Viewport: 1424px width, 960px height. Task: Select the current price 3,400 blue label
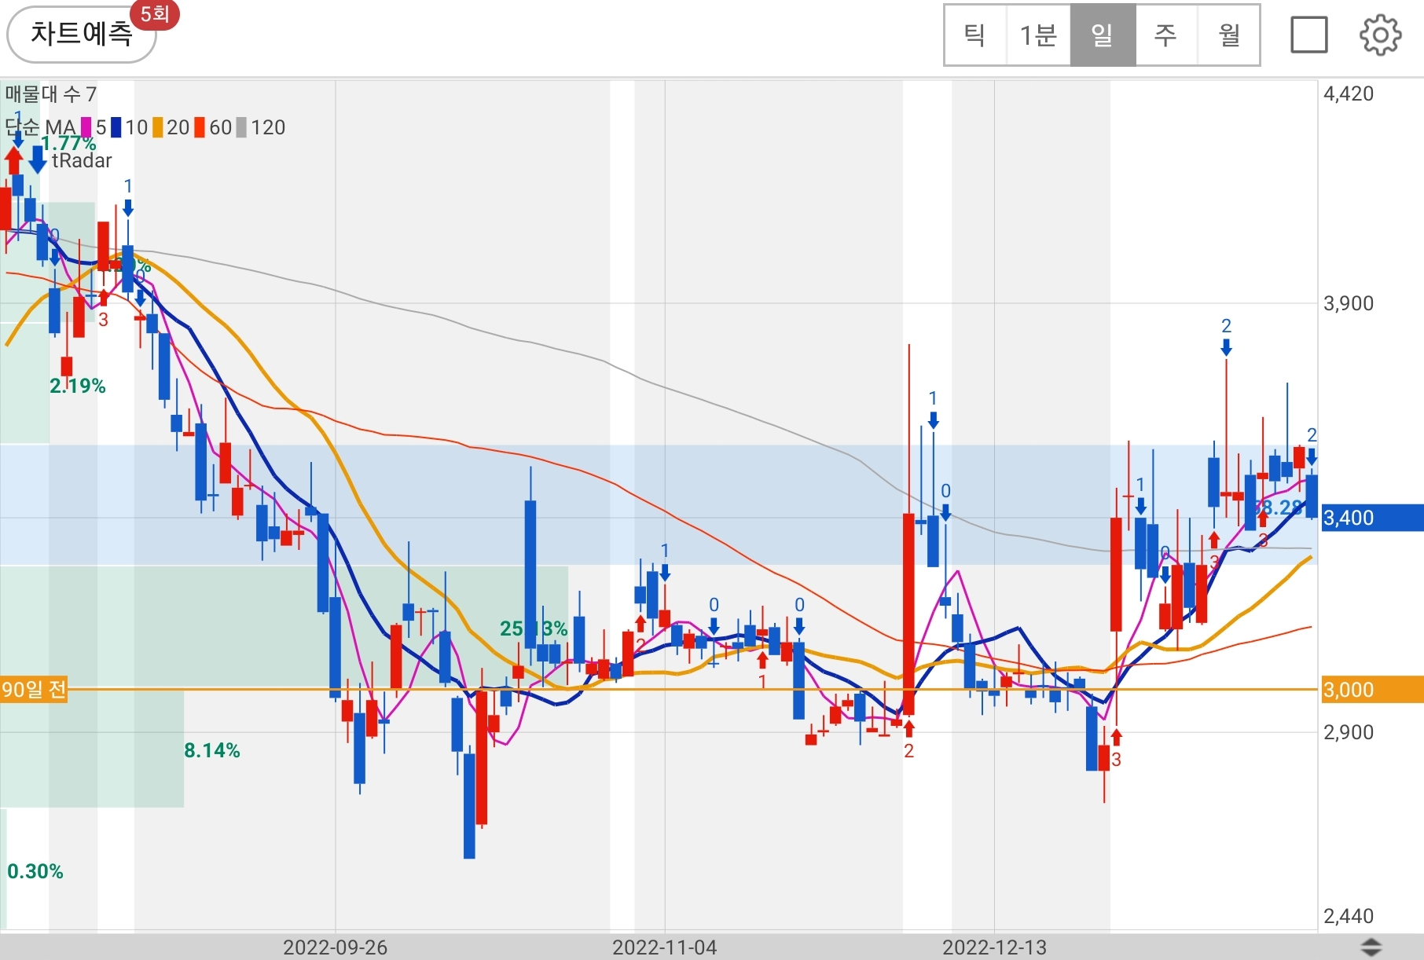click(1372, 518)
